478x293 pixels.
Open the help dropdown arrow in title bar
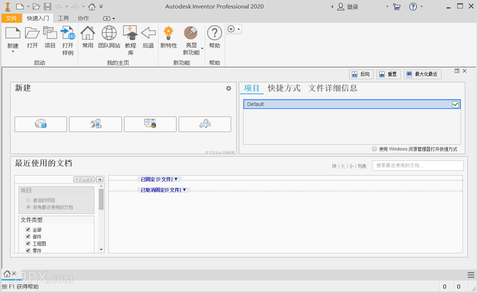tap(422, 7)
